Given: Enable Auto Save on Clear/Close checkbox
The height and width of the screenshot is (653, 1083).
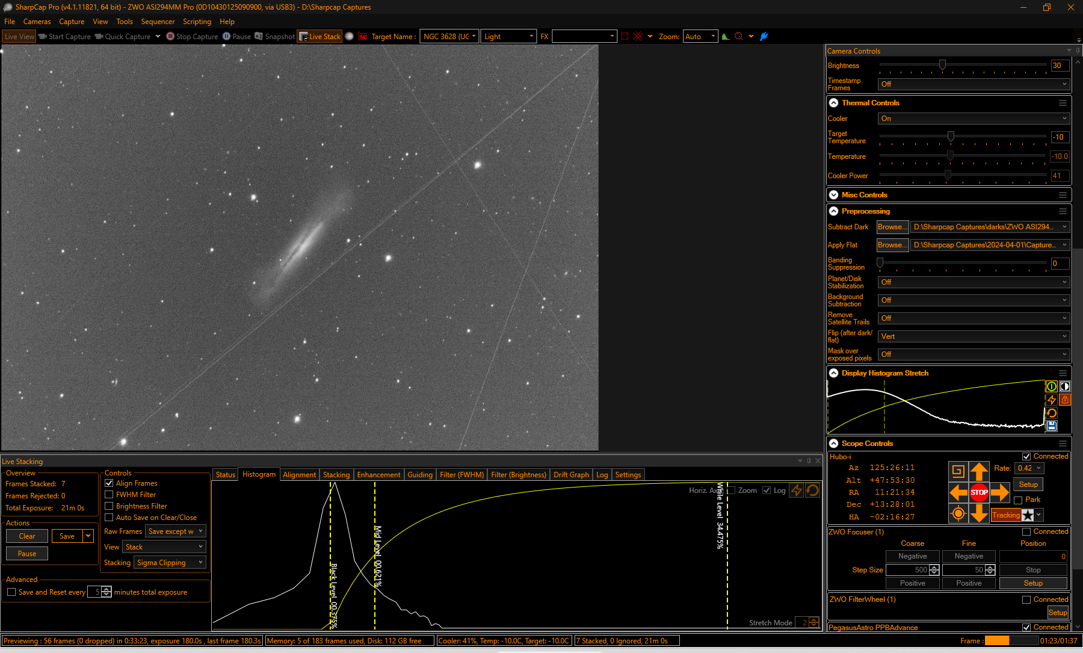Looking at the screenshot, I should 109,518.
